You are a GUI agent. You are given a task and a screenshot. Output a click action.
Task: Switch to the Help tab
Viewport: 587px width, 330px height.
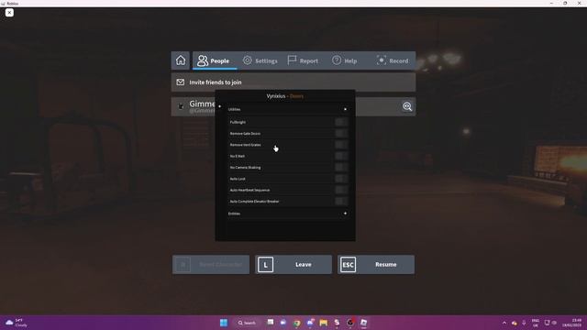click(345, 60)
